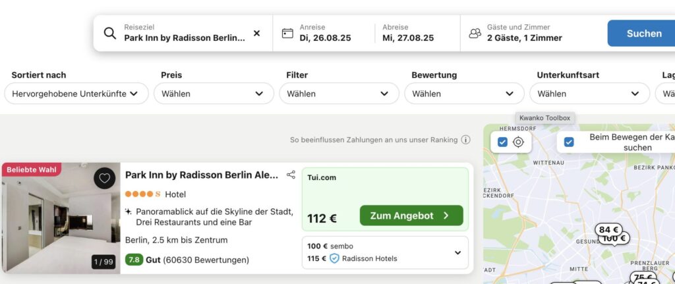Clear the Reiseziel destination with the X
The height and width of the screenshot is (284, 675).
point(256,33)
